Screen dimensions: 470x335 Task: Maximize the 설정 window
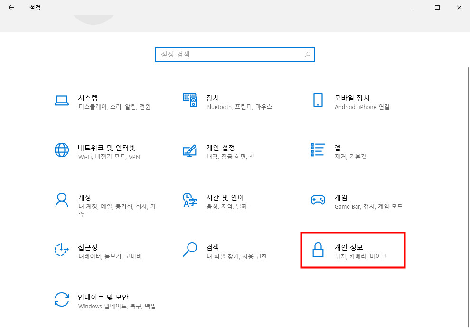(437, 8)
